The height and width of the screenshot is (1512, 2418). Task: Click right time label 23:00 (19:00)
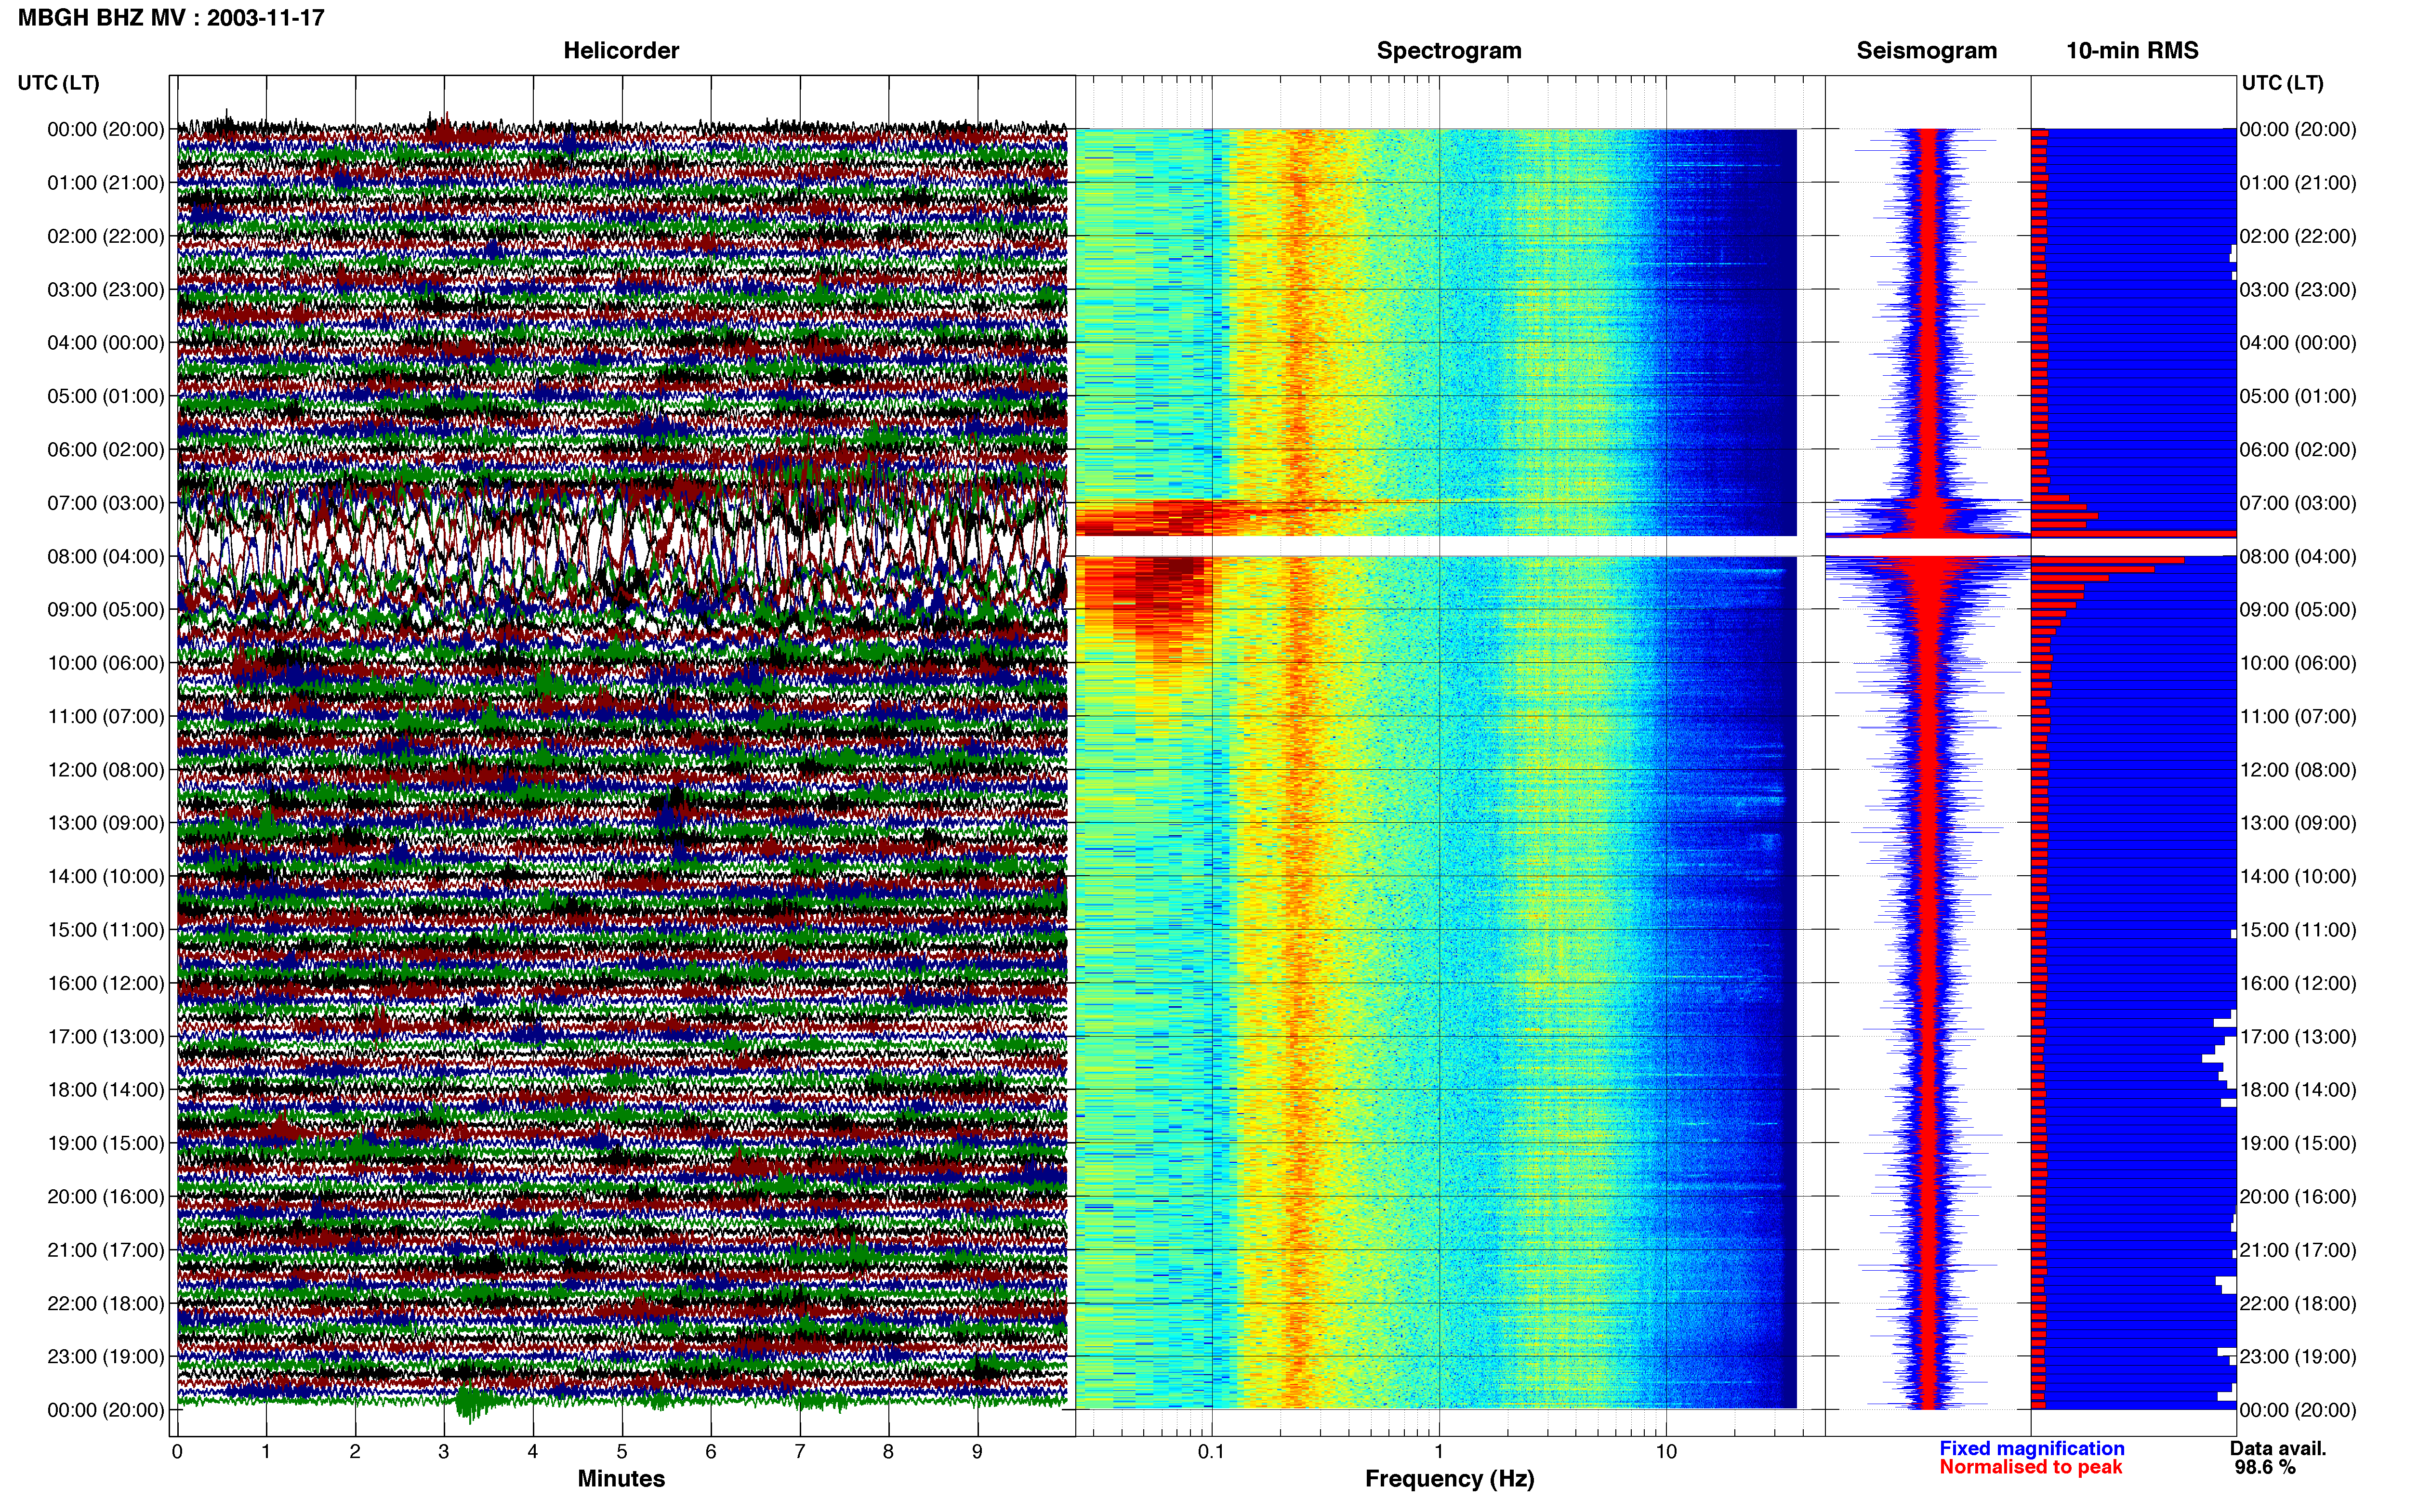coord(2298,1356)
